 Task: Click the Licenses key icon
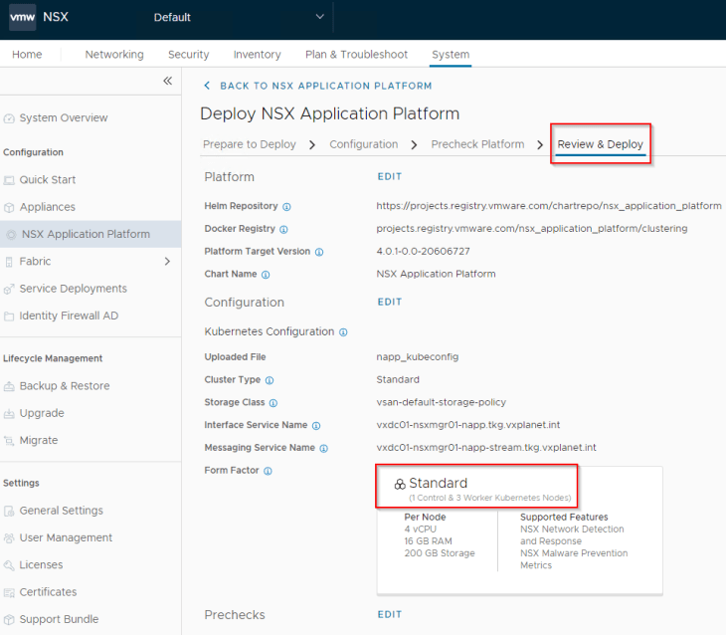pyautogui.click(x=9, y=565)
